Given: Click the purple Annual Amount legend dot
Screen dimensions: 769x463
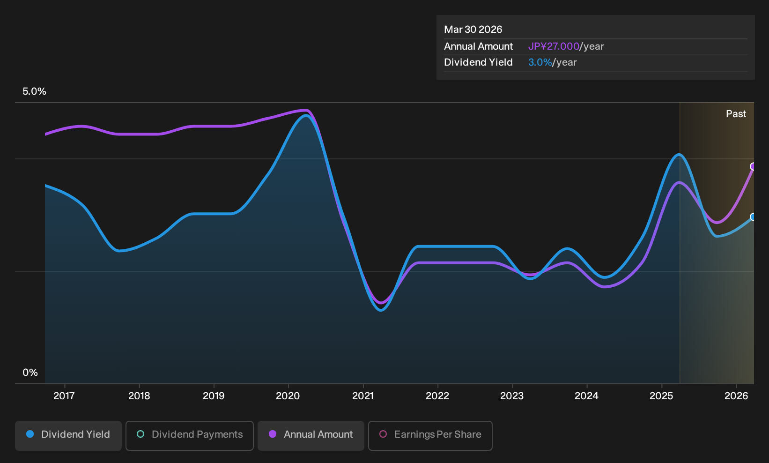Looking at the screenshot, I should click(x=273, y=434).
